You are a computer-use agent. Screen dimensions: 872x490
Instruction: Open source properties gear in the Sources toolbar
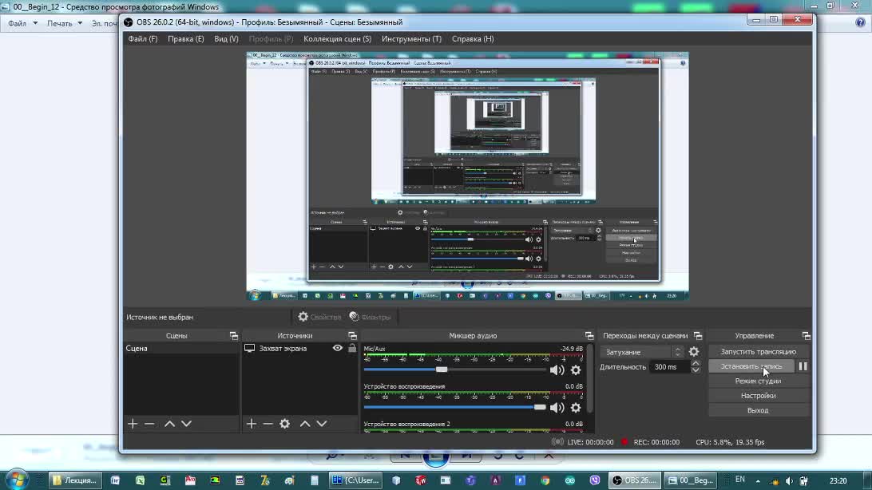[x=285, y=424]
